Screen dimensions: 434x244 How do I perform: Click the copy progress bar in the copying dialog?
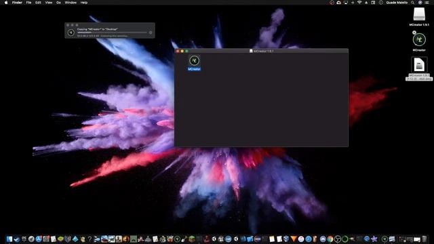pos(112,33)
